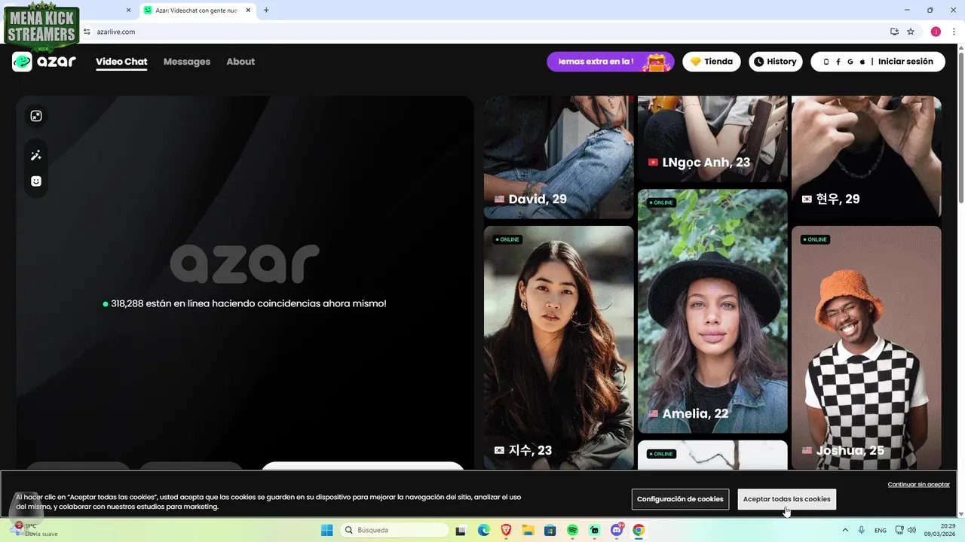Viewport: 965px width, 542px height.
Task: Select the Azar Videochat browser tab
Action: 199,11
